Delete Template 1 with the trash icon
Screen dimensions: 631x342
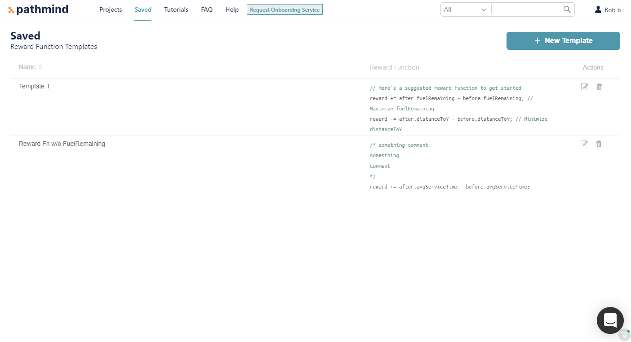click(x=599, y=87)
